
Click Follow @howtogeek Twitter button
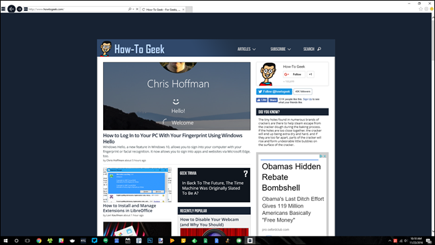tap(274, 92)
